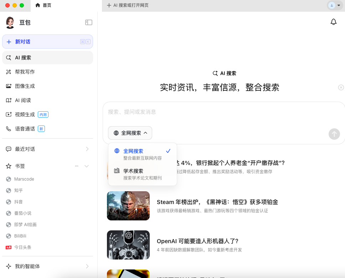
Task: Collapse the sidebar with panel icon
Action: [89, 22]
